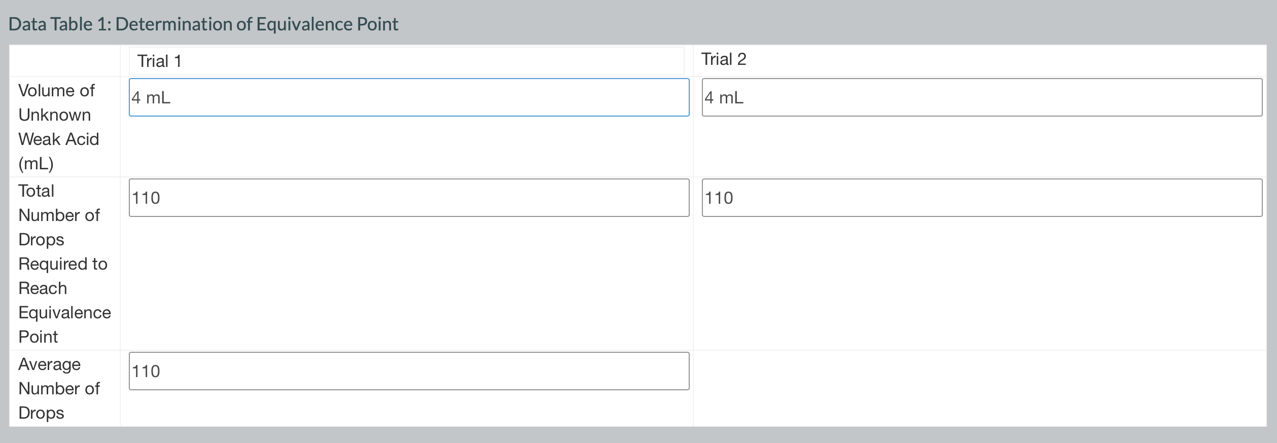Click the Volume of Unknown Weak Acid label

58,127
